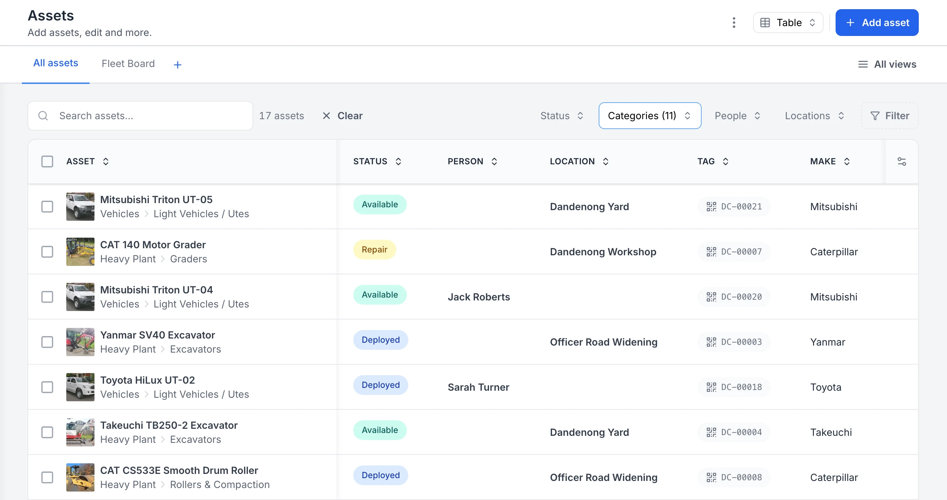Open the Mitsubishi Triton UT-05 asset link
The height and width of the screenshot is (500, 947).
pyautogui.click(x=156, y=200)
